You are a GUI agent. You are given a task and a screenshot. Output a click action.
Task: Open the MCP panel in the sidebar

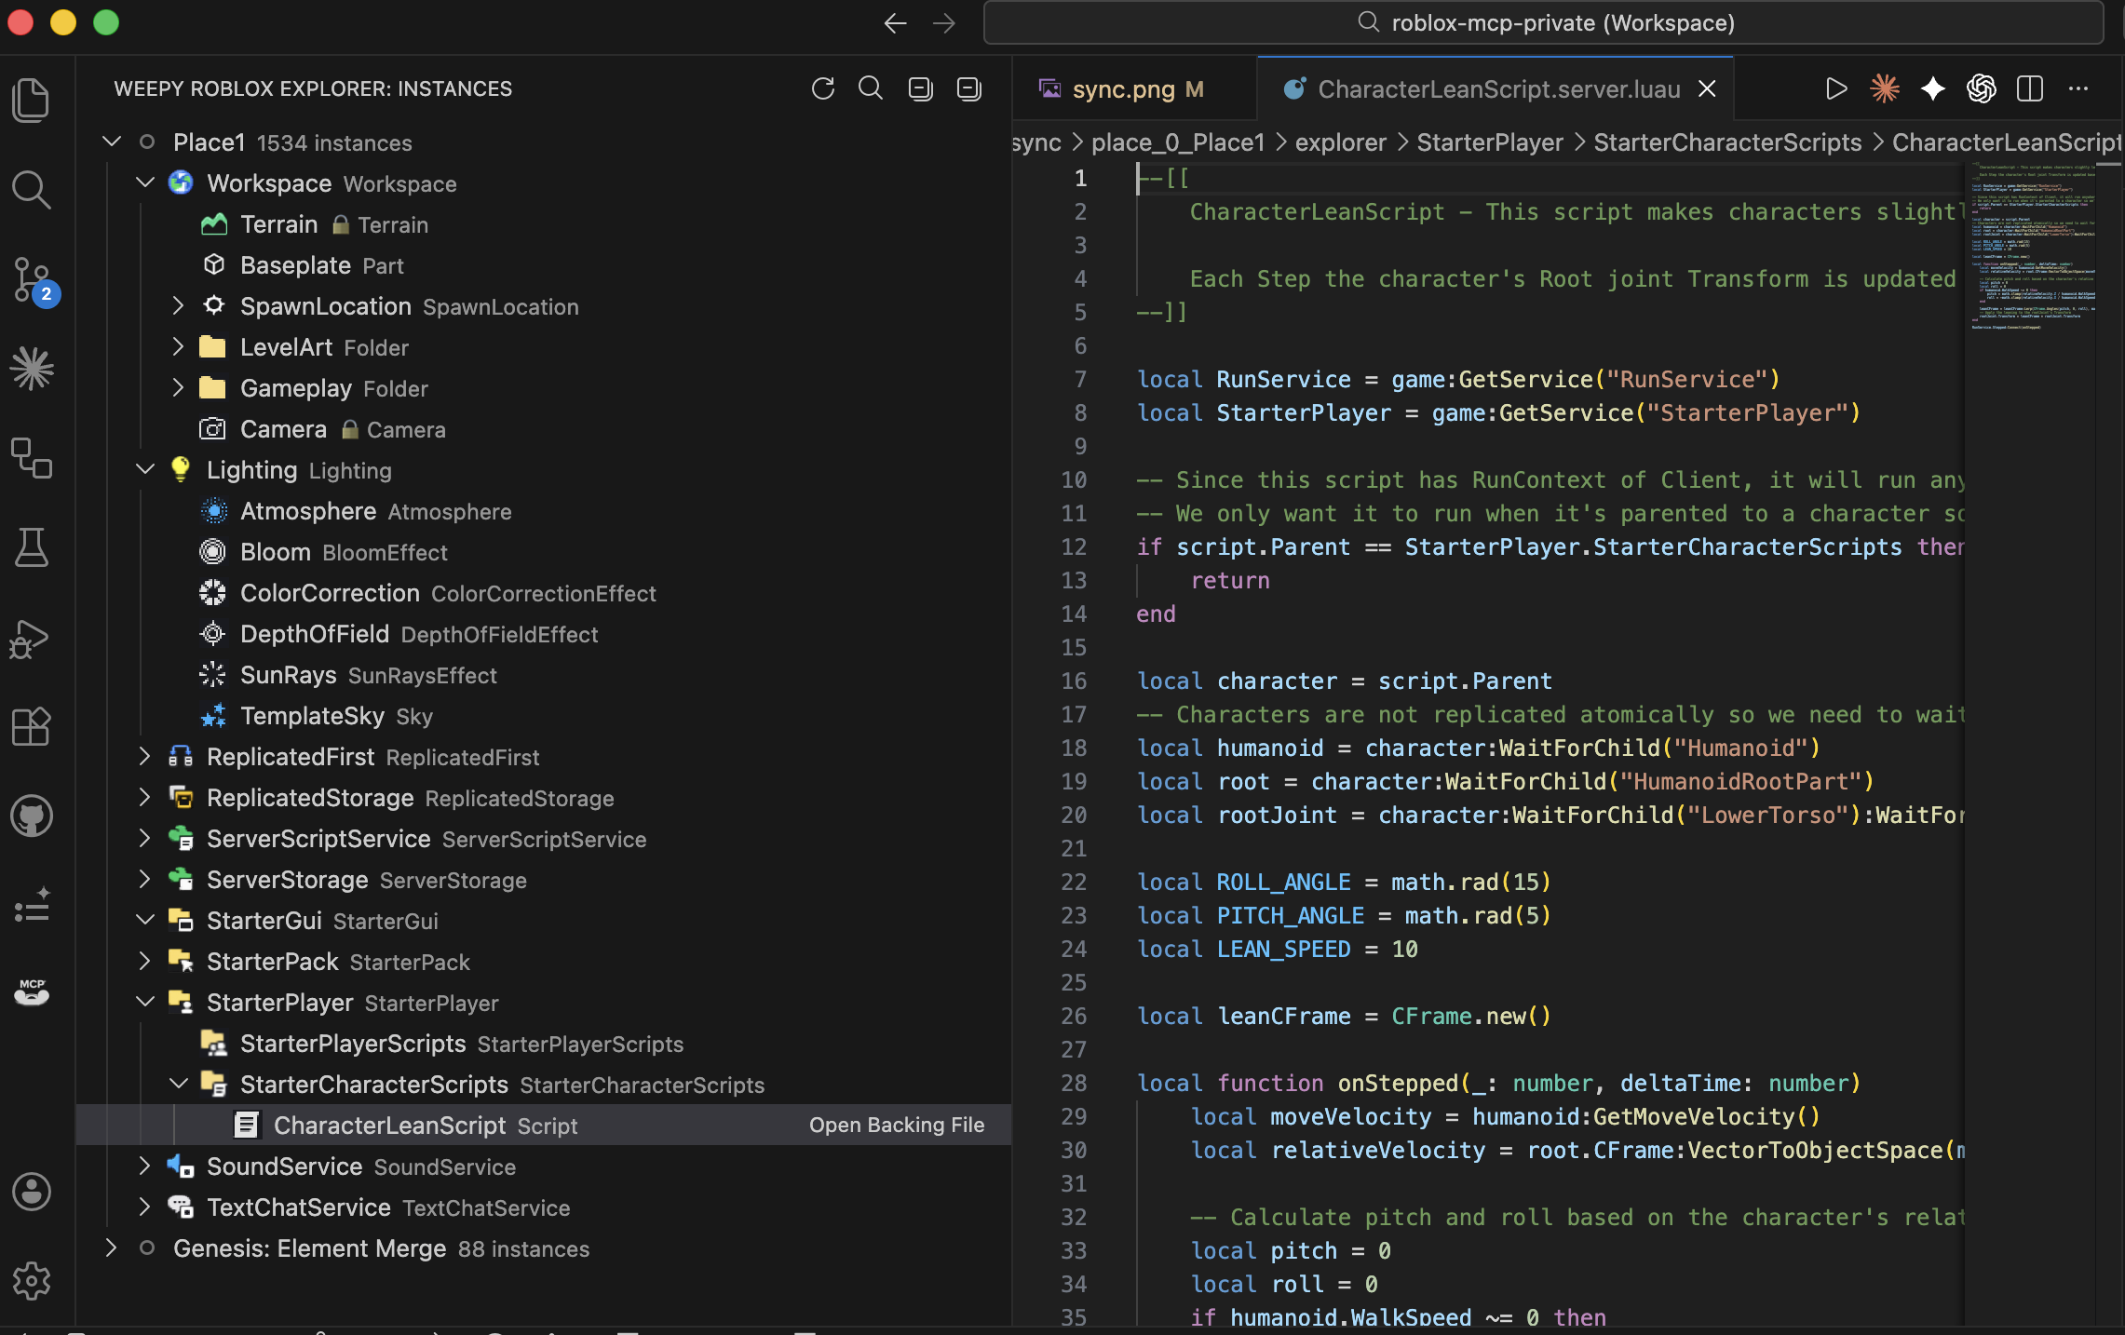coord(32,991)
